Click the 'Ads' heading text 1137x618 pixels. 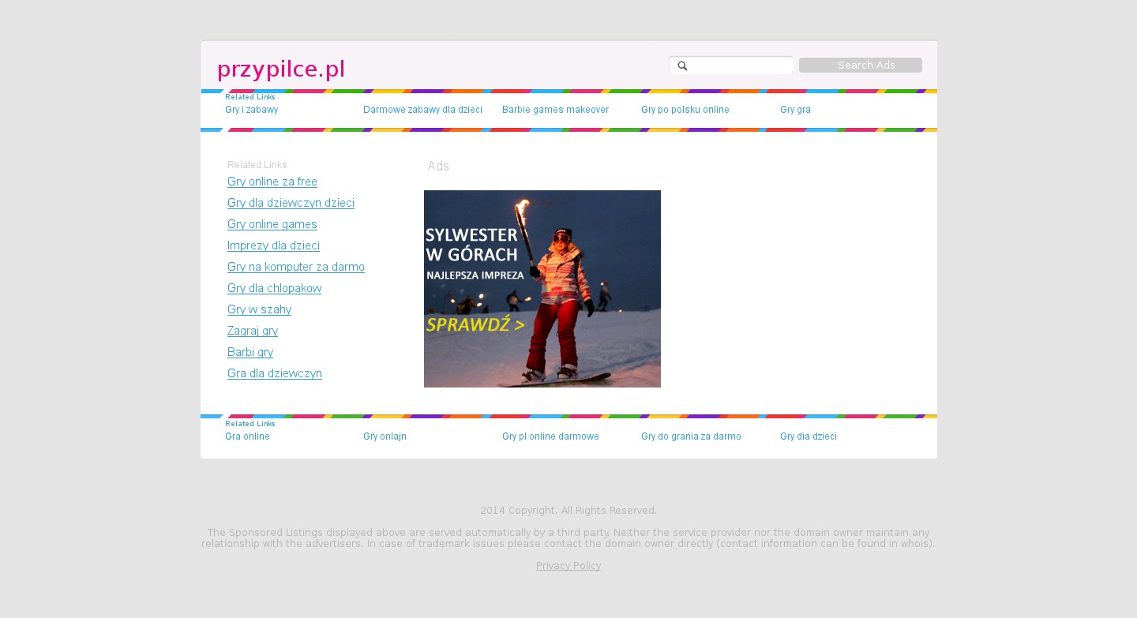click(438, 167)
